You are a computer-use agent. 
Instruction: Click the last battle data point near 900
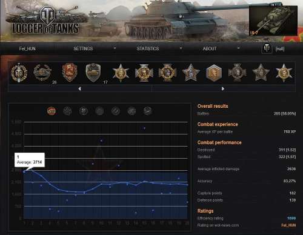[187, 202]
